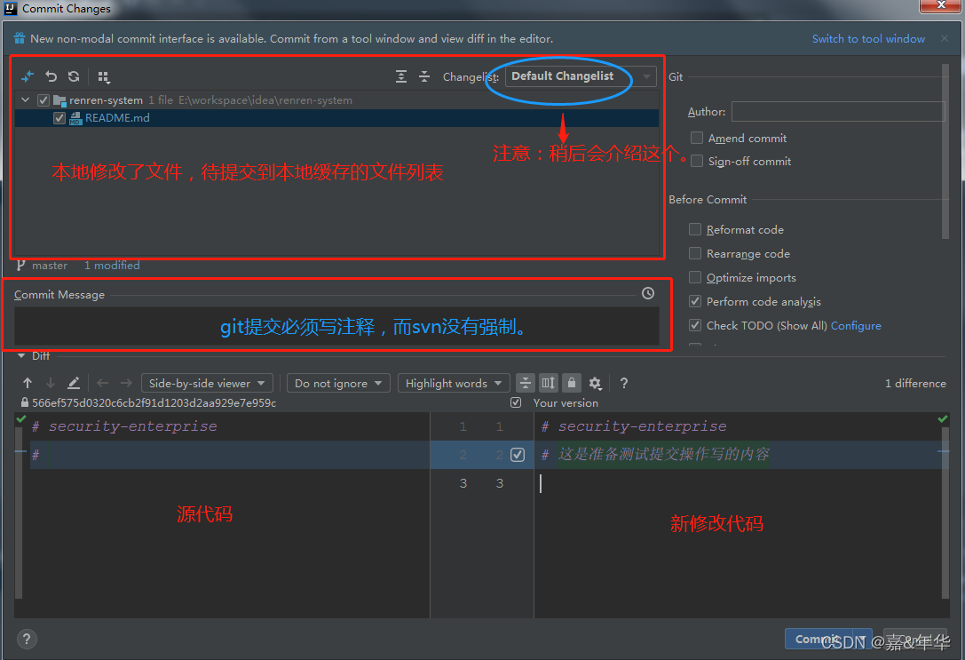Go to next difference arrow

[51, 383]
